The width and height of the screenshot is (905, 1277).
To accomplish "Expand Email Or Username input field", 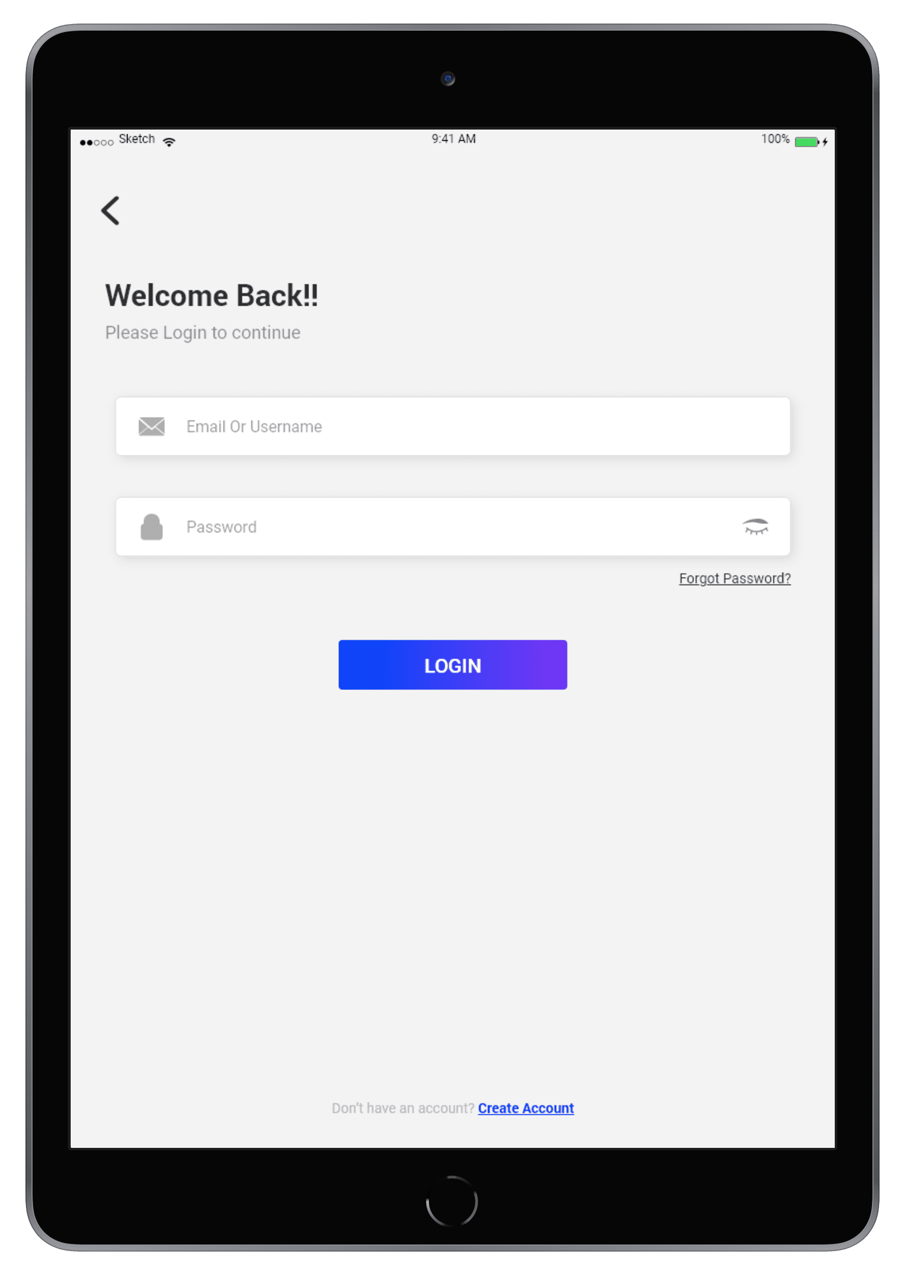I will coord(452,425).
